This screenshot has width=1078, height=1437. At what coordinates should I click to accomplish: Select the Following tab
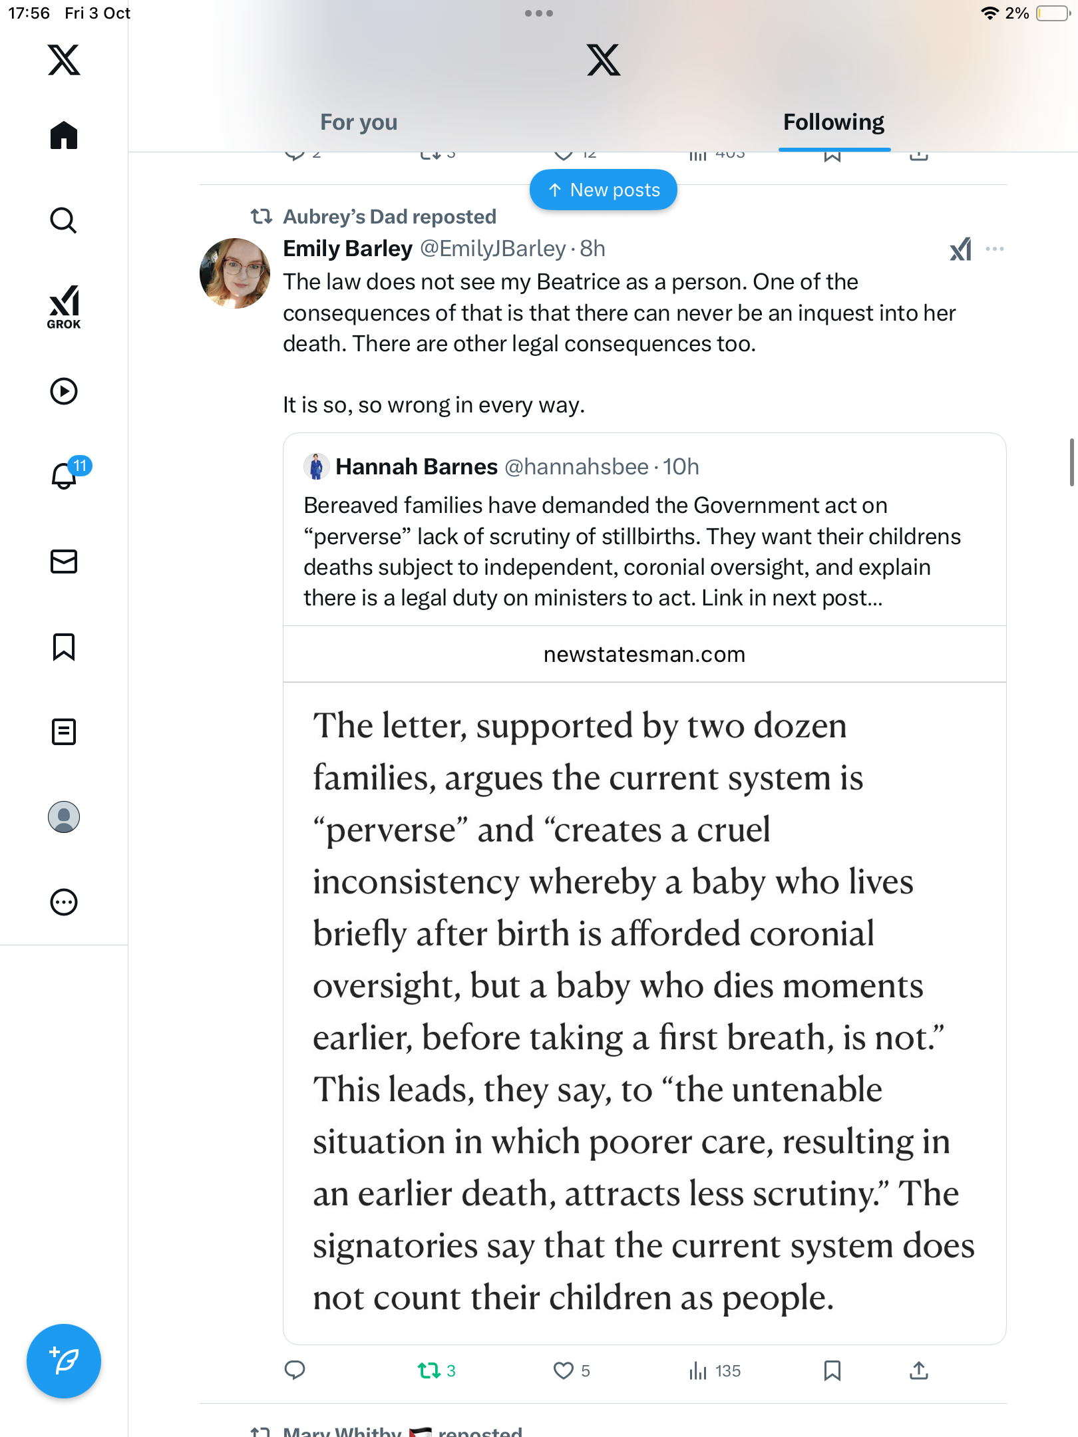pyautogui.click(x=833, y=122)
